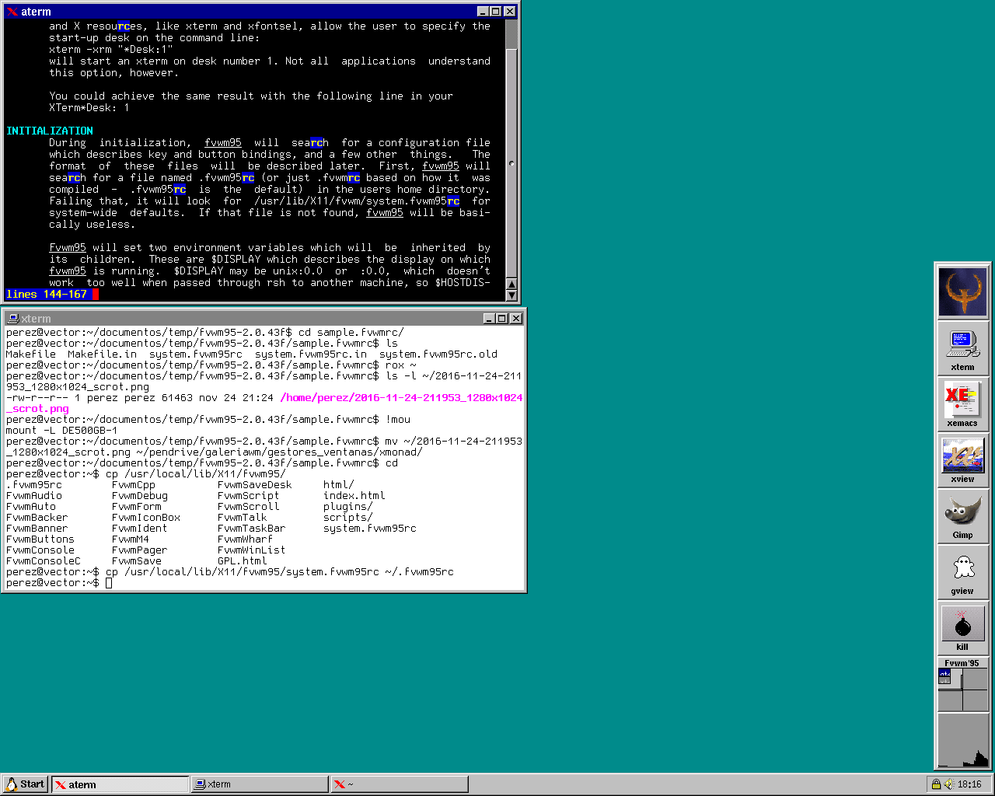Screen dimensions: 995x796
Task: Click "FvwmAuto" in the xterm listing
Action: pyautogui.click(x=31, y=507)
